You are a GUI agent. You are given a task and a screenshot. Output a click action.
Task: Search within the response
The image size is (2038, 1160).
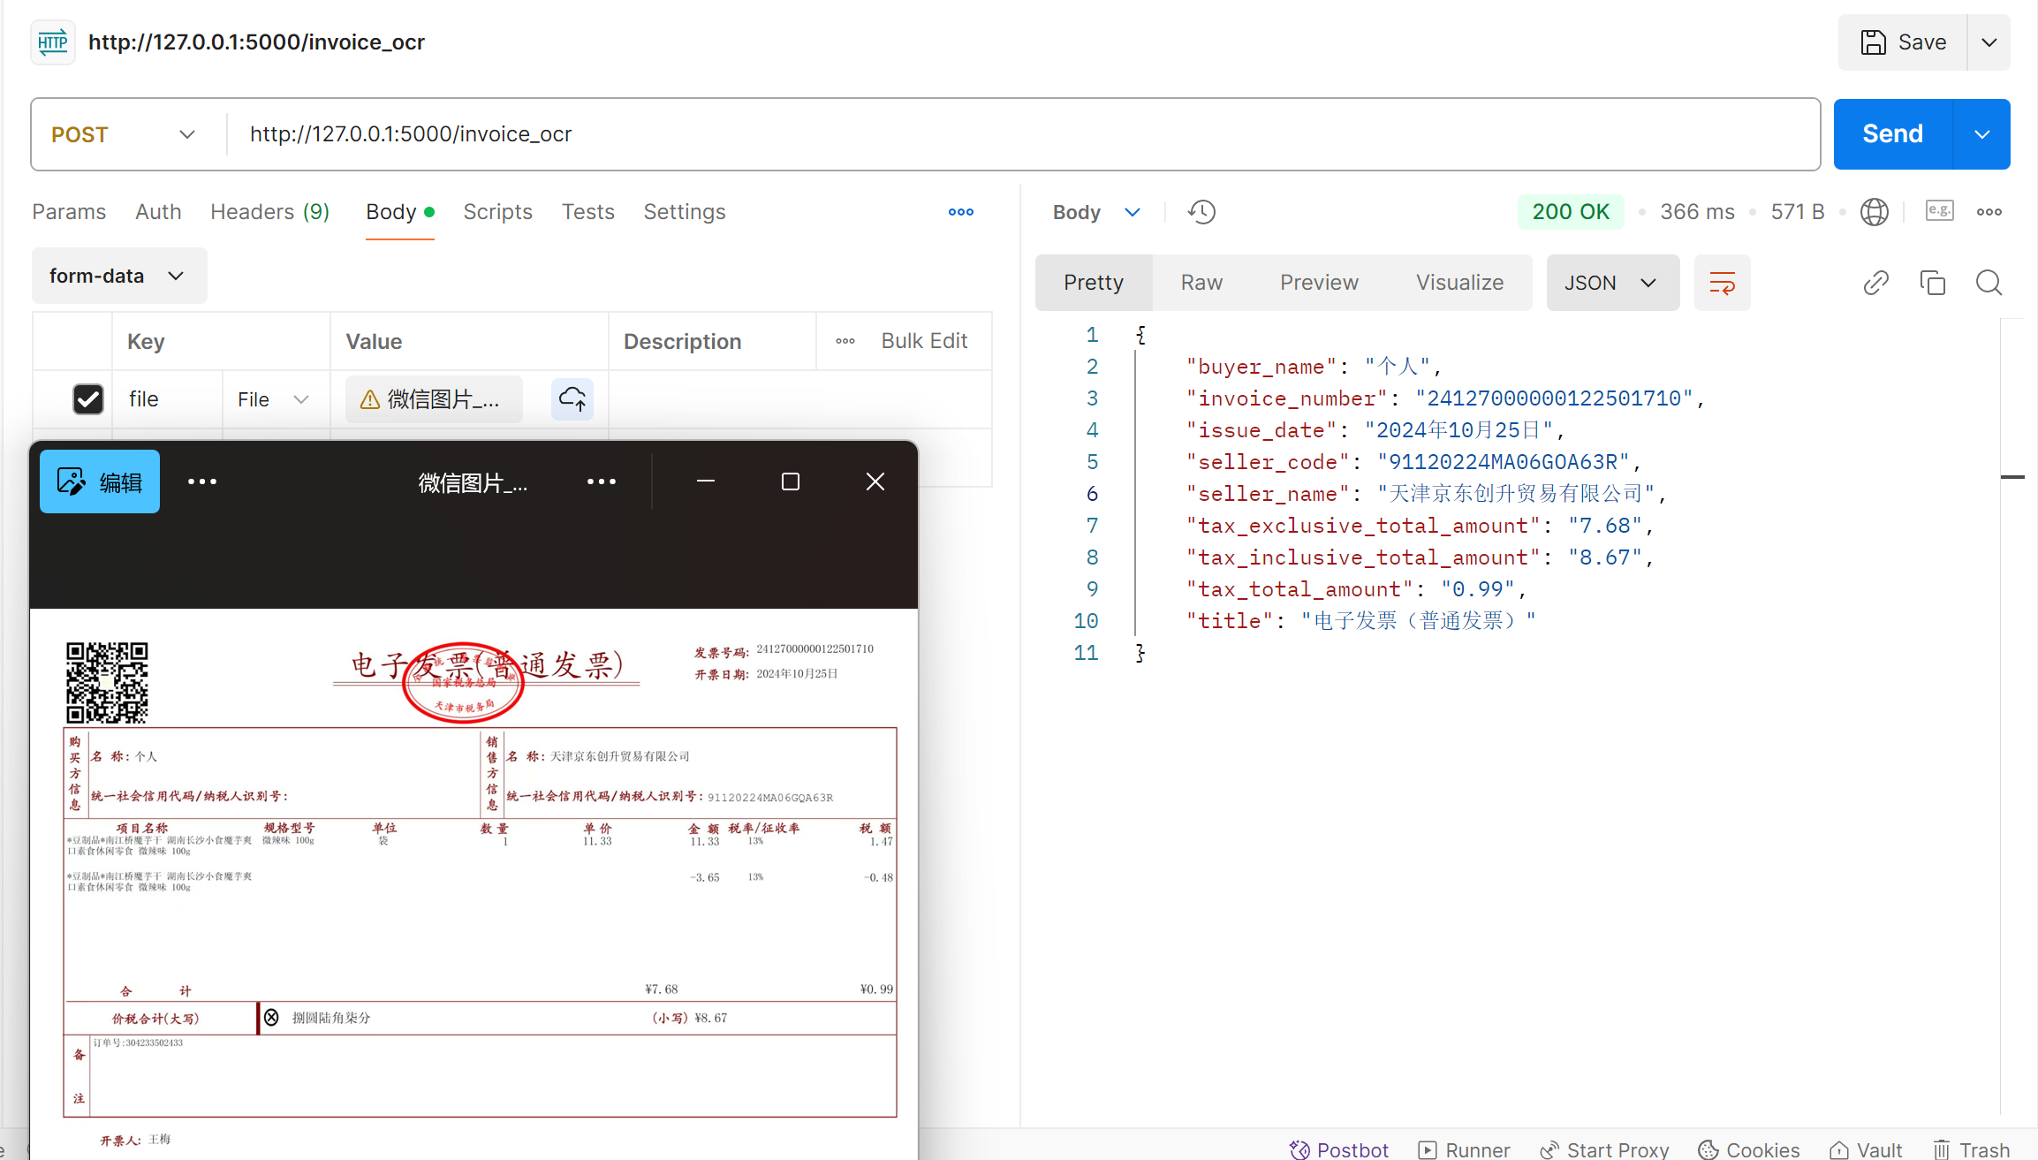[x=1989, y=283]
